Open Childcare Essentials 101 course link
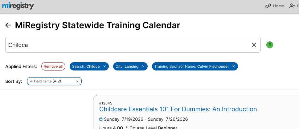The height and width of the screenshot is (129, 299). click(x=178, y=109)
